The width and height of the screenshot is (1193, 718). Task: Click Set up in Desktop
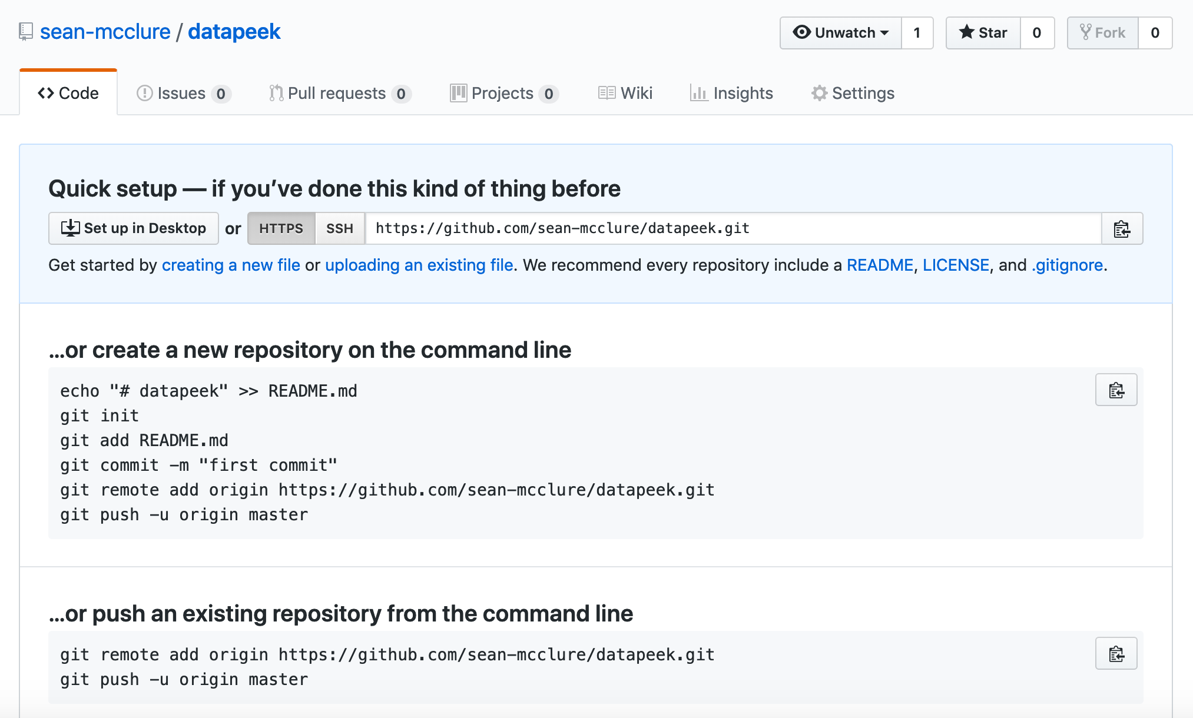coord(133,228)
